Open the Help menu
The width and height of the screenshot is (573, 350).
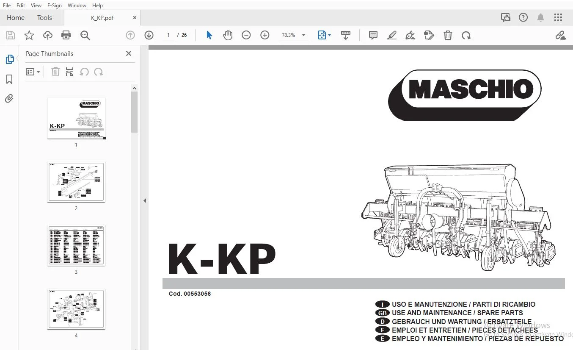point(97,5)
